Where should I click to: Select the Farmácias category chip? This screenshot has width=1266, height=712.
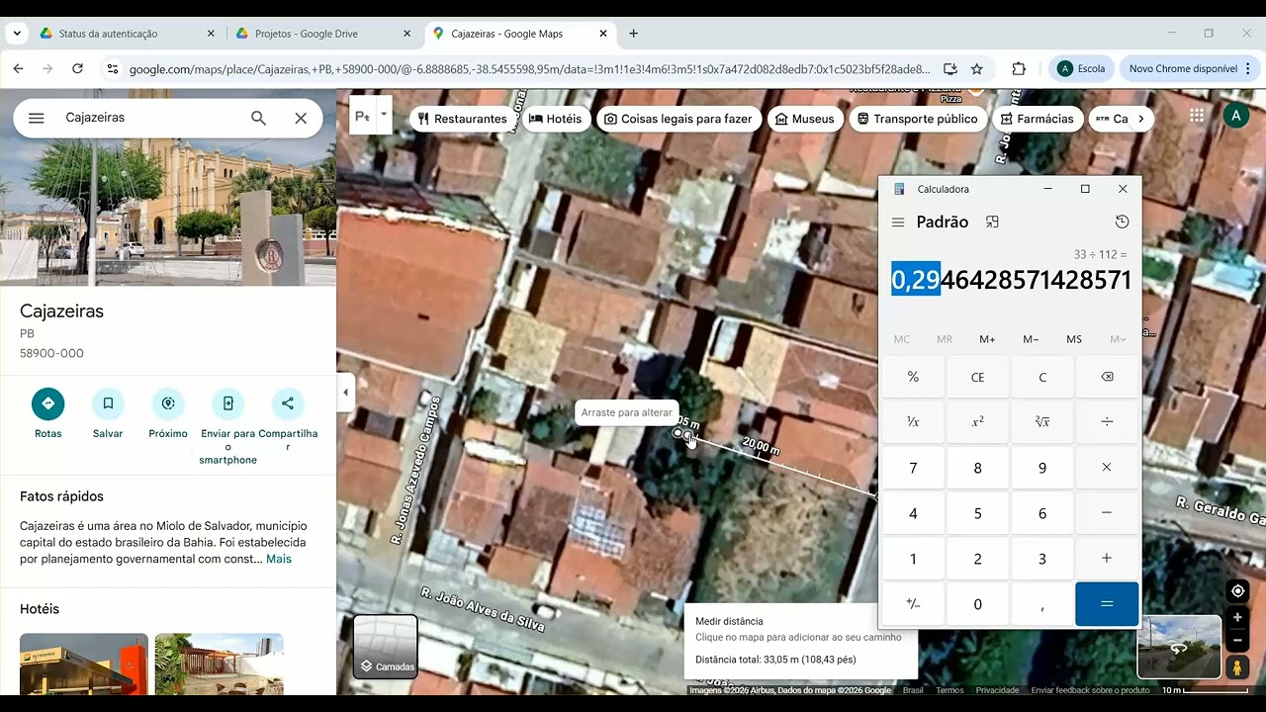(x=1037, y=119)
